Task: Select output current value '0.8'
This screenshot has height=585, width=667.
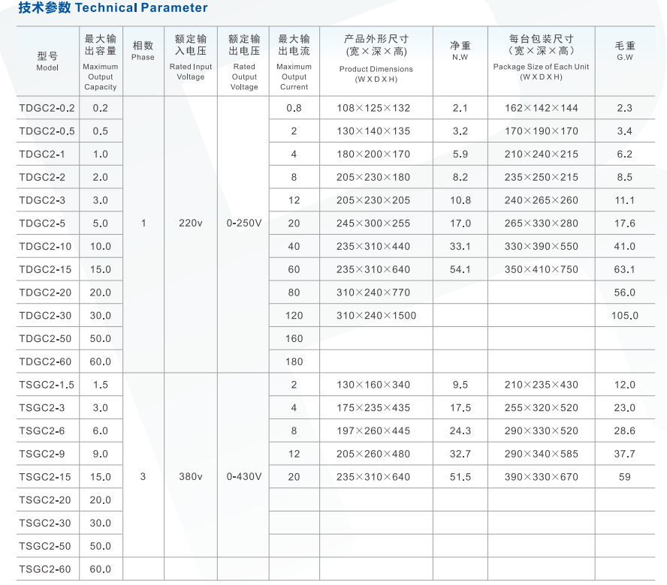Action: point(294,108)
